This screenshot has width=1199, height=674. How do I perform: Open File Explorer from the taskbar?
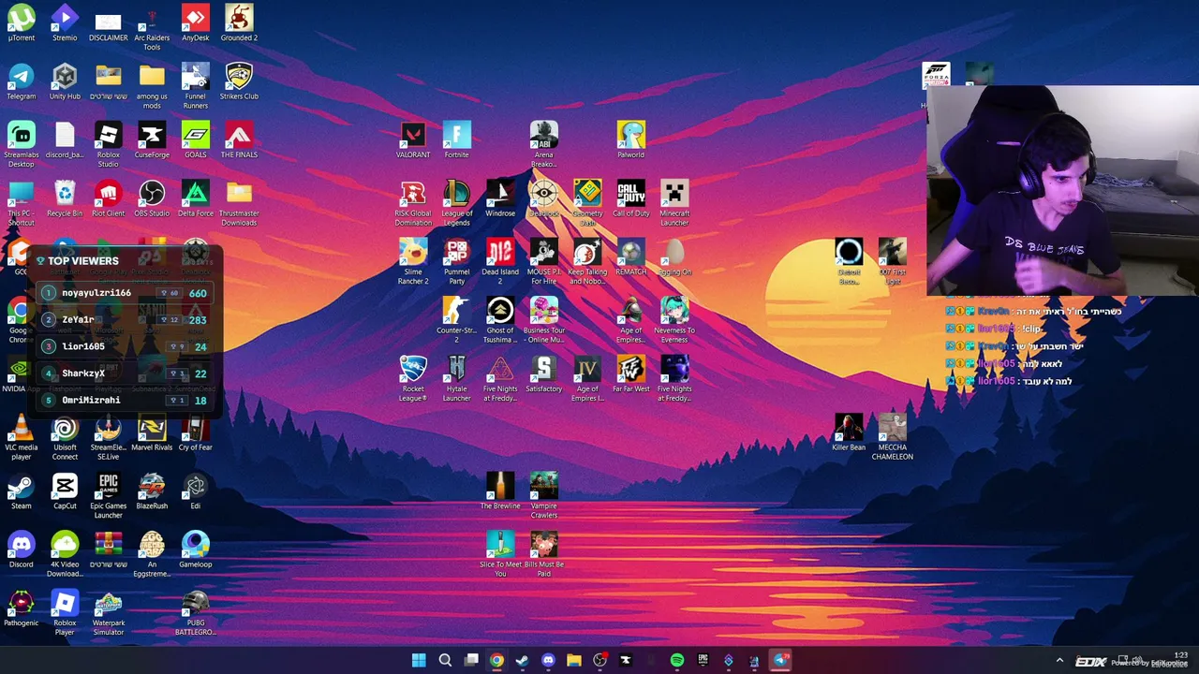click(574, 661)
